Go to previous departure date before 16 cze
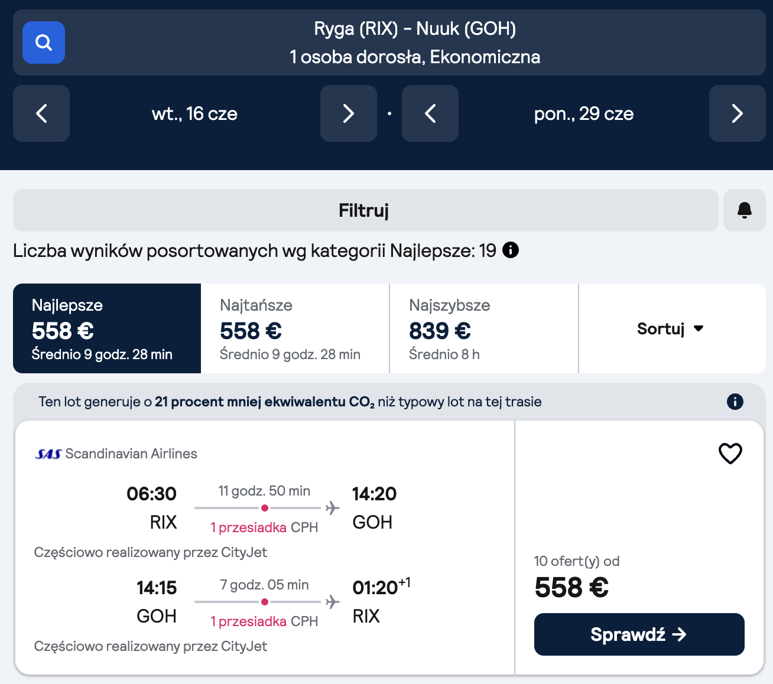 (x=41, y=113)
